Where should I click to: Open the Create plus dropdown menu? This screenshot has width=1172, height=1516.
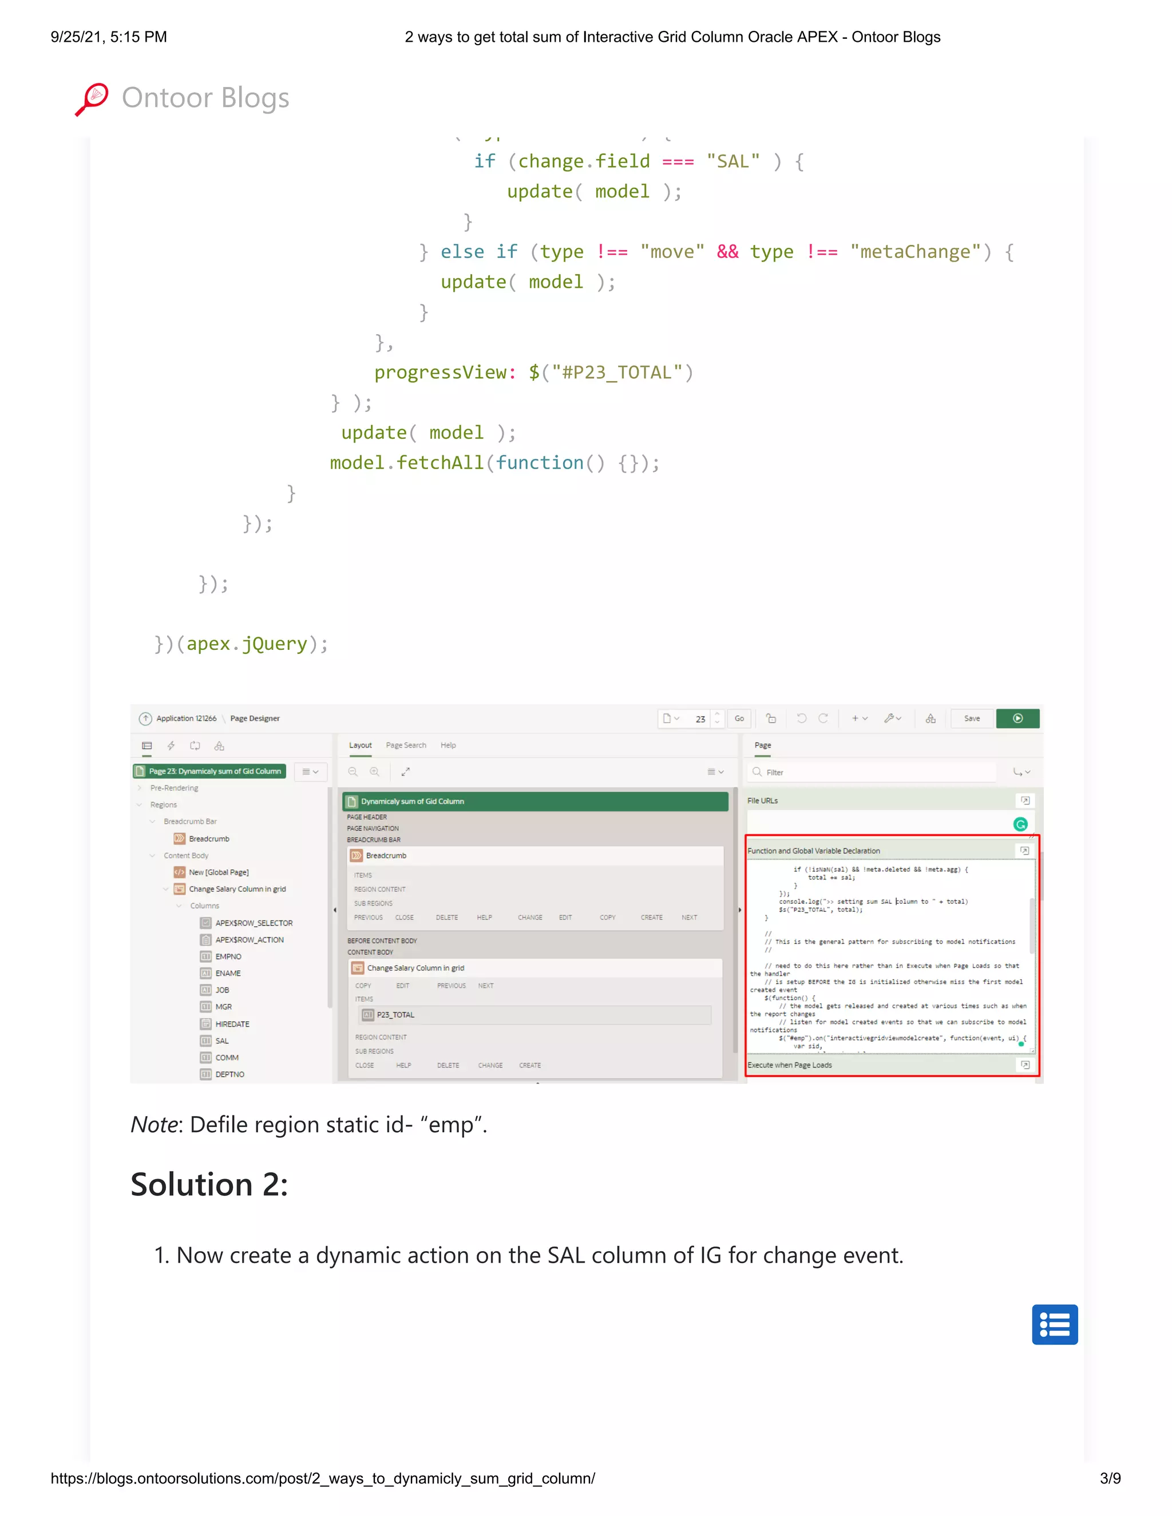tap(860, 719)
